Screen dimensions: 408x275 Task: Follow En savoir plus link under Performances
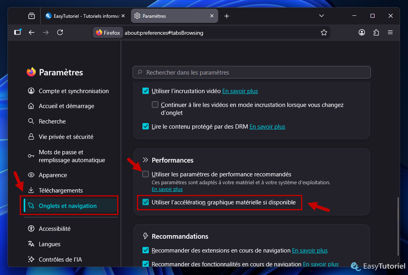point(167,189)
